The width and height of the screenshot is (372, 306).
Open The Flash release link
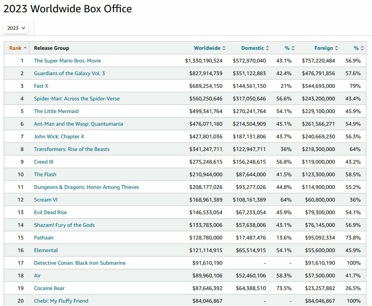[45, 174]
